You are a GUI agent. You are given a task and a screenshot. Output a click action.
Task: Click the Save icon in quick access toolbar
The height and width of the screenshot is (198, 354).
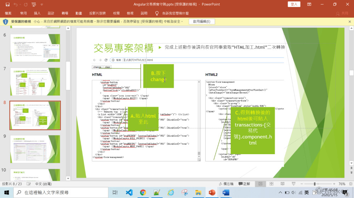pyautogui.click(x=7, y=4)
